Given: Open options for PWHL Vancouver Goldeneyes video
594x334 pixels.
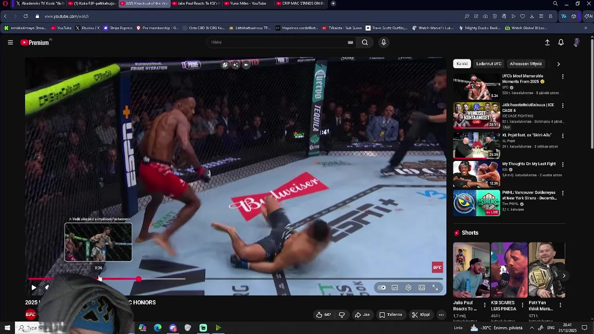Looking at the screenshot, I should pos(563,193).
